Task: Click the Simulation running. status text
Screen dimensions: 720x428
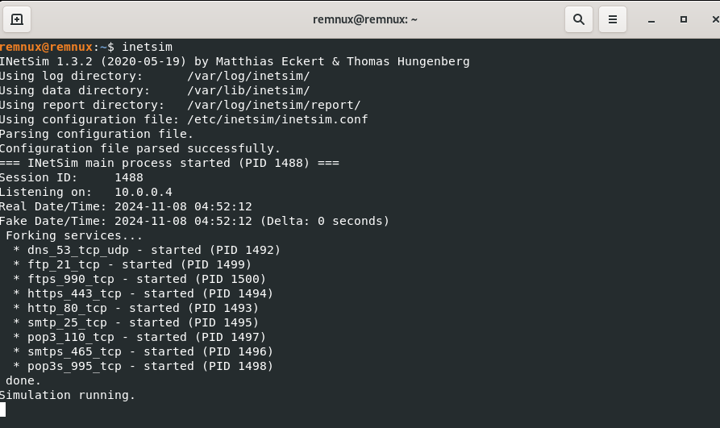Action: pos(68,395)
